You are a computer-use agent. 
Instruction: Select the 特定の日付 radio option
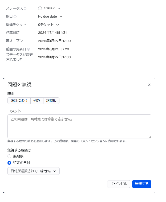(9, 163)
